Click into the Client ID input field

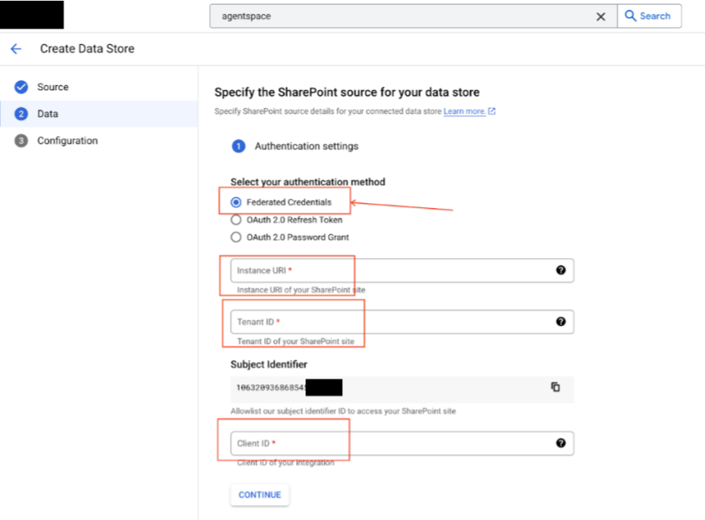tap(376, 443)
